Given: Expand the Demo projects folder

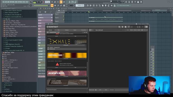Looking at the screenshot, I should (x=8, y=85).
